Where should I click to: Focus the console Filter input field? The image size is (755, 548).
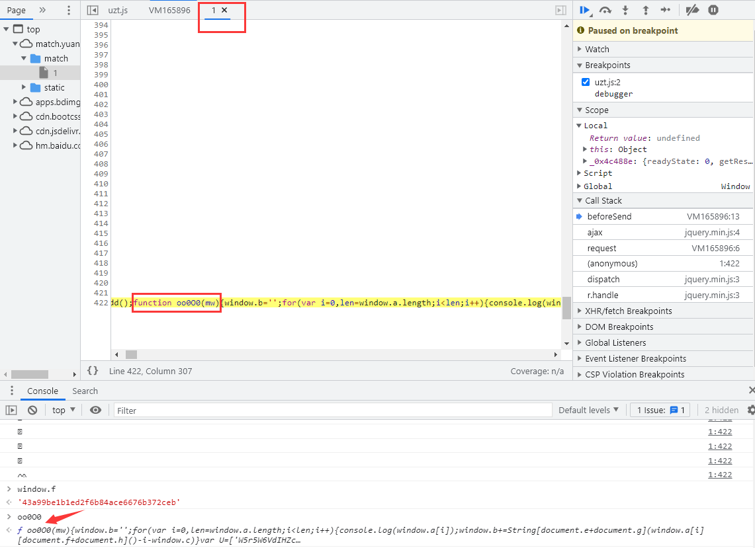(x=332, y=411)
